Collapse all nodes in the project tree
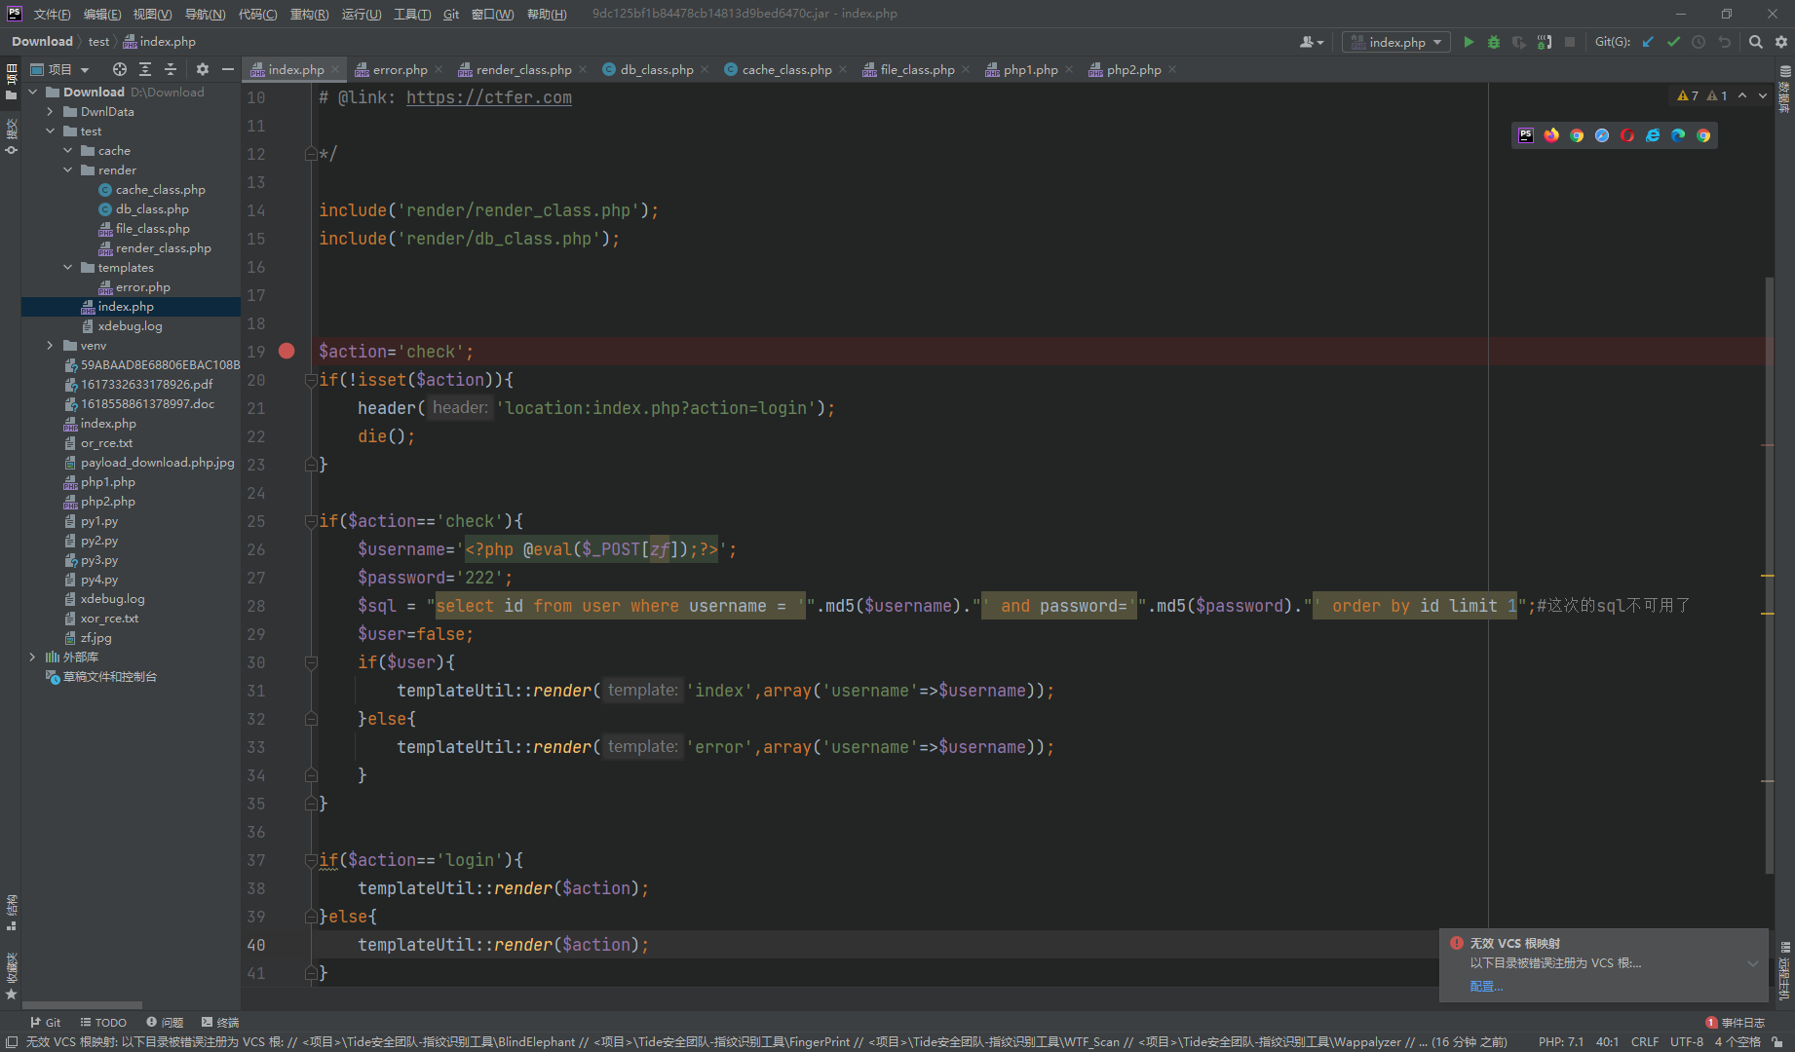The height and width of the screenshot is (1052, 1795). coord(171,69)
